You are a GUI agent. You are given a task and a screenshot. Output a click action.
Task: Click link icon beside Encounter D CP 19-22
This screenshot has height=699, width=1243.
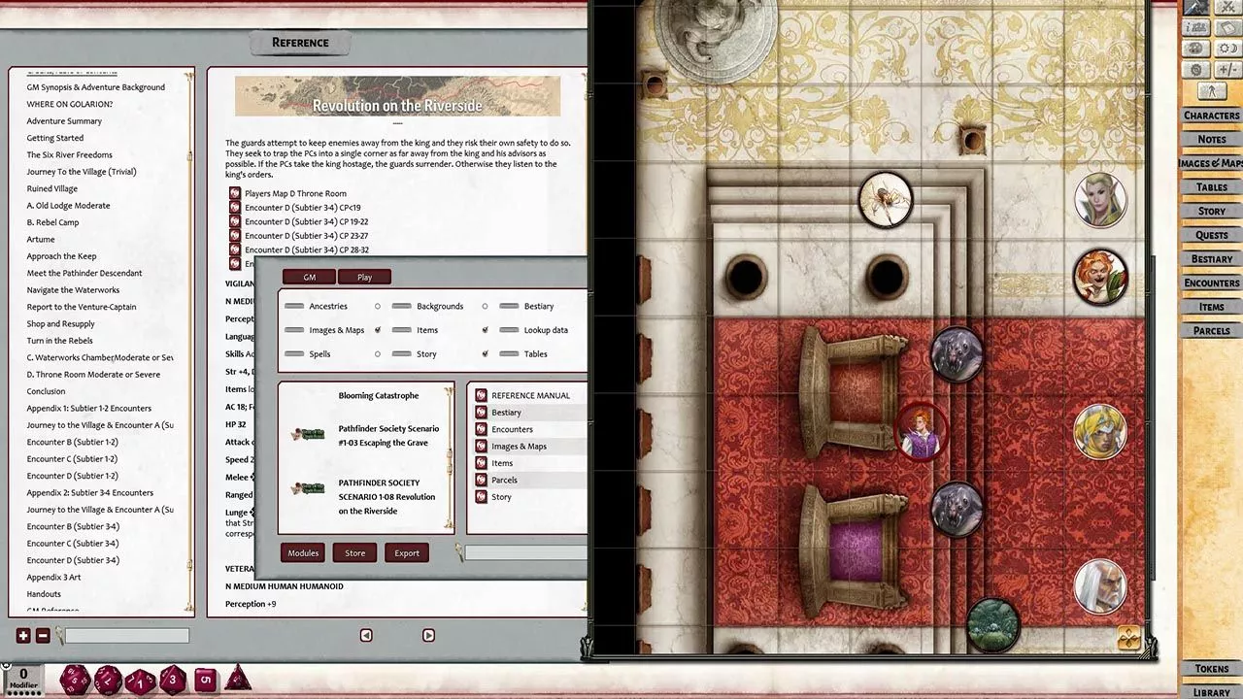(234, 221)
